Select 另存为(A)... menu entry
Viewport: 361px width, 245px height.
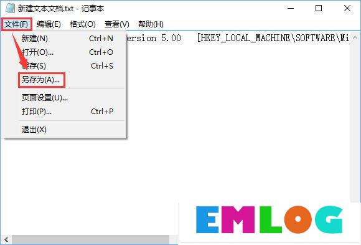65,80
